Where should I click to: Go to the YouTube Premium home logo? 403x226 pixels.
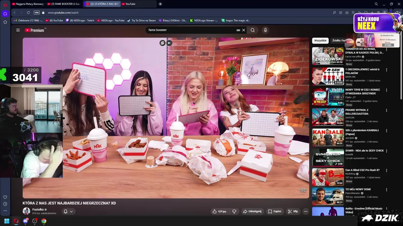click(x=35, y=30)
